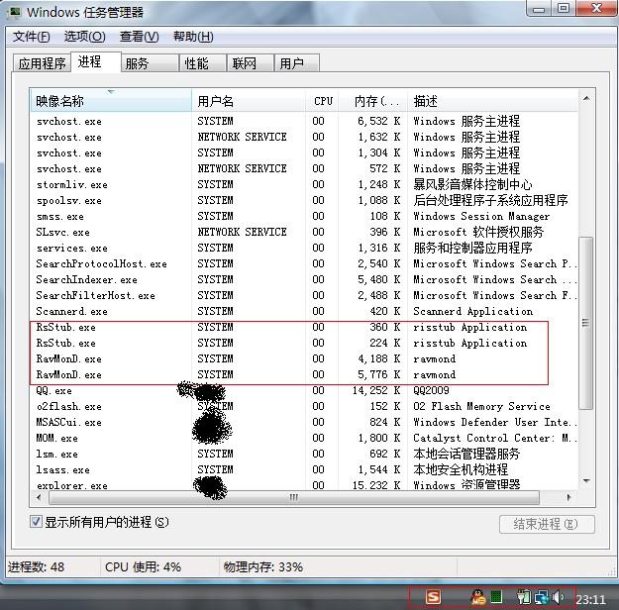Select RavMonD.exe using 4,188 K memory
Screen dimensions: 619x610
(304, 358)
